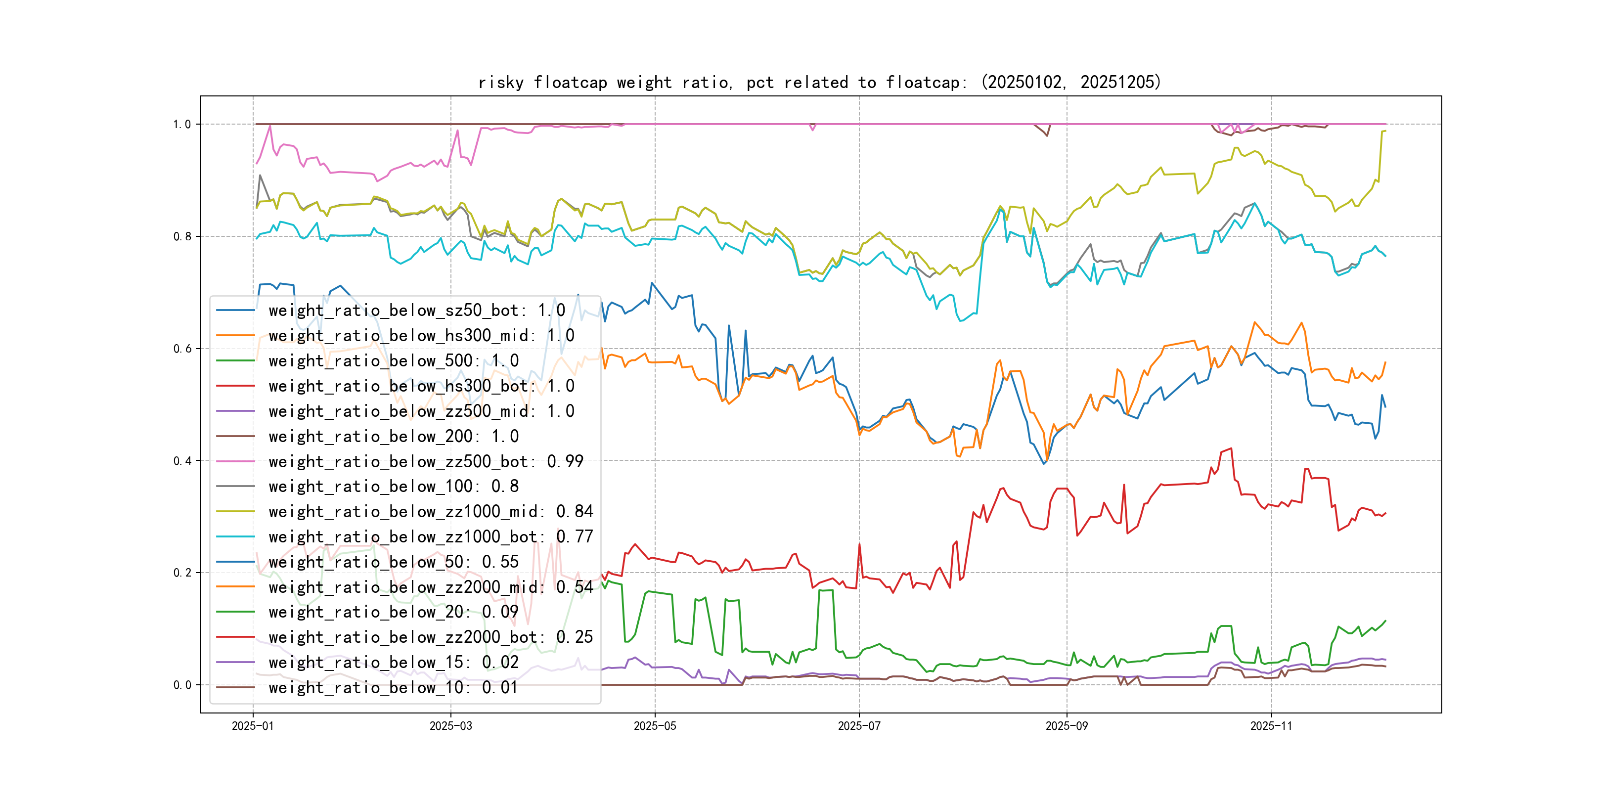Click the pink line swatch for zz500_bot
This screenshot has height=801, width=1602.
coord(235,461)
